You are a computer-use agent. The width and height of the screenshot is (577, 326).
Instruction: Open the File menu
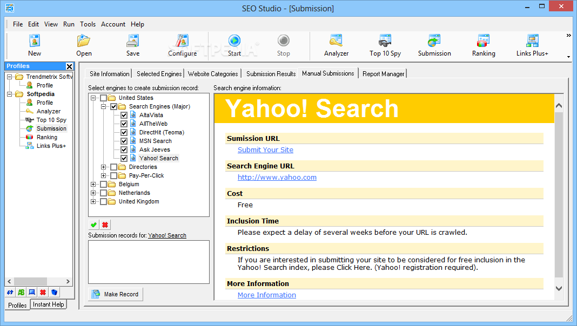[18, 24]
